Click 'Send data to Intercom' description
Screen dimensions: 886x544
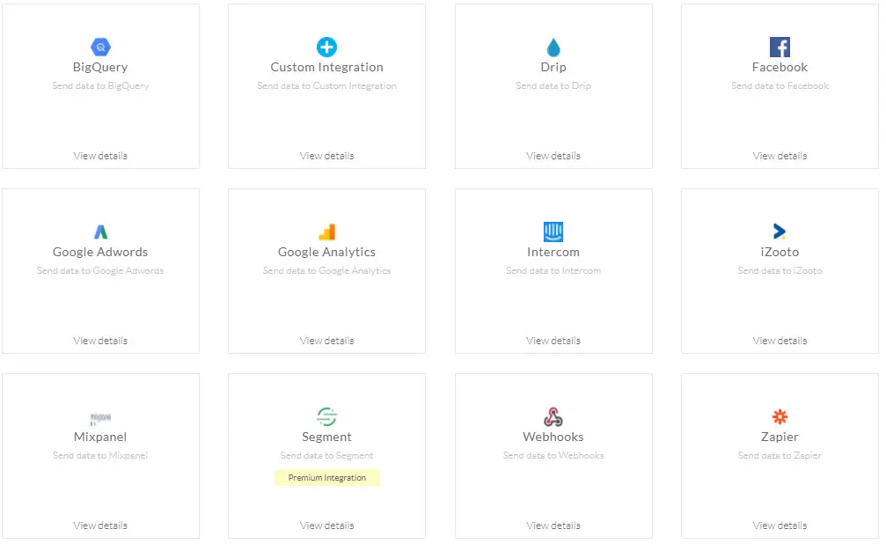(x=553, y=271)
